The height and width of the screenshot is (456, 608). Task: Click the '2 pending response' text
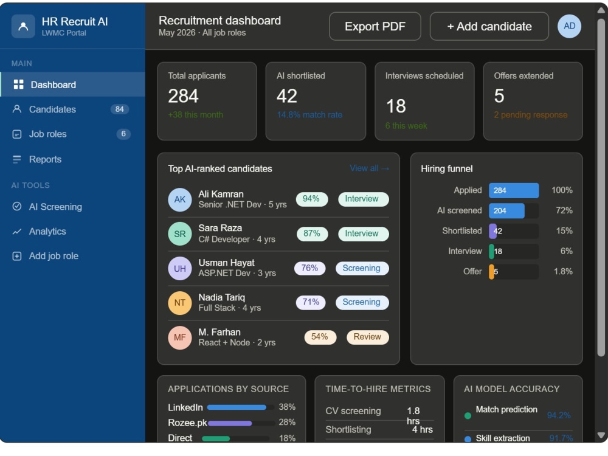click(530, 115)
